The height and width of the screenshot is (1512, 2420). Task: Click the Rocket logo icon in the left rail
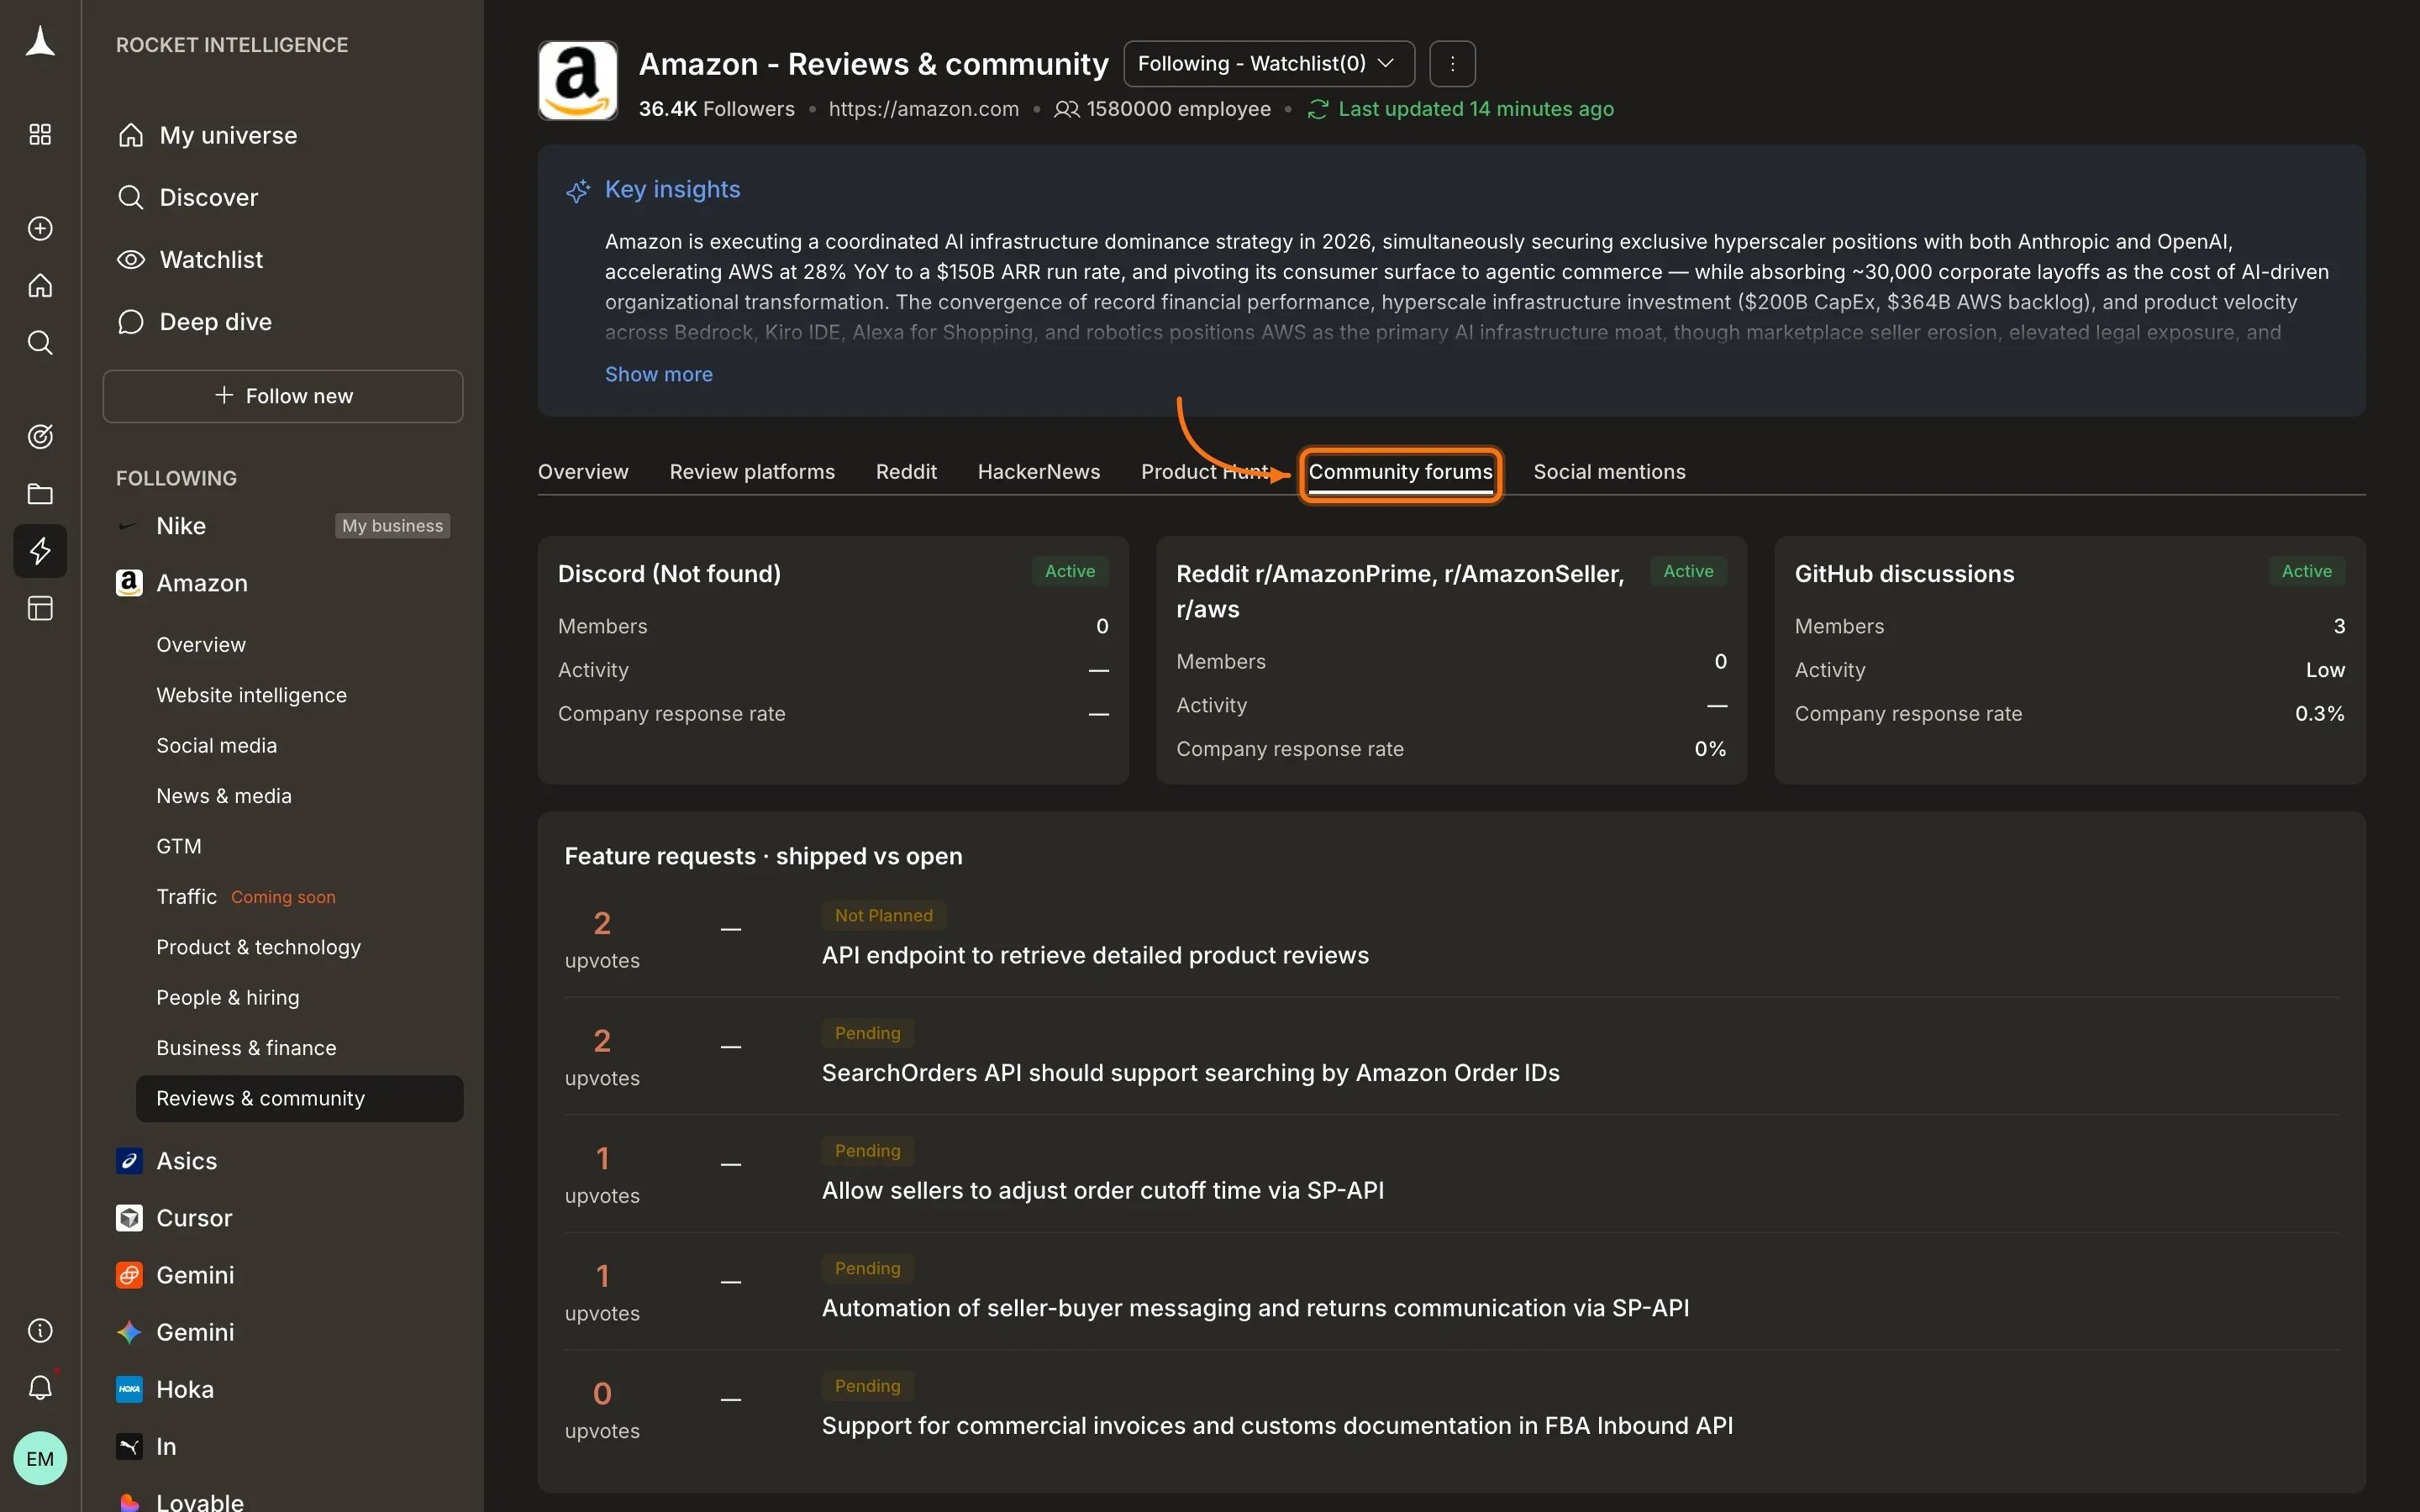(40, 43)
